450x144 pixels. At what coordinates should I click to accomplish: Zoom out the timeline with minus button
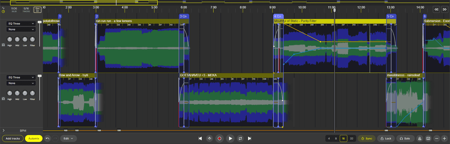click(x=436, y=139)
